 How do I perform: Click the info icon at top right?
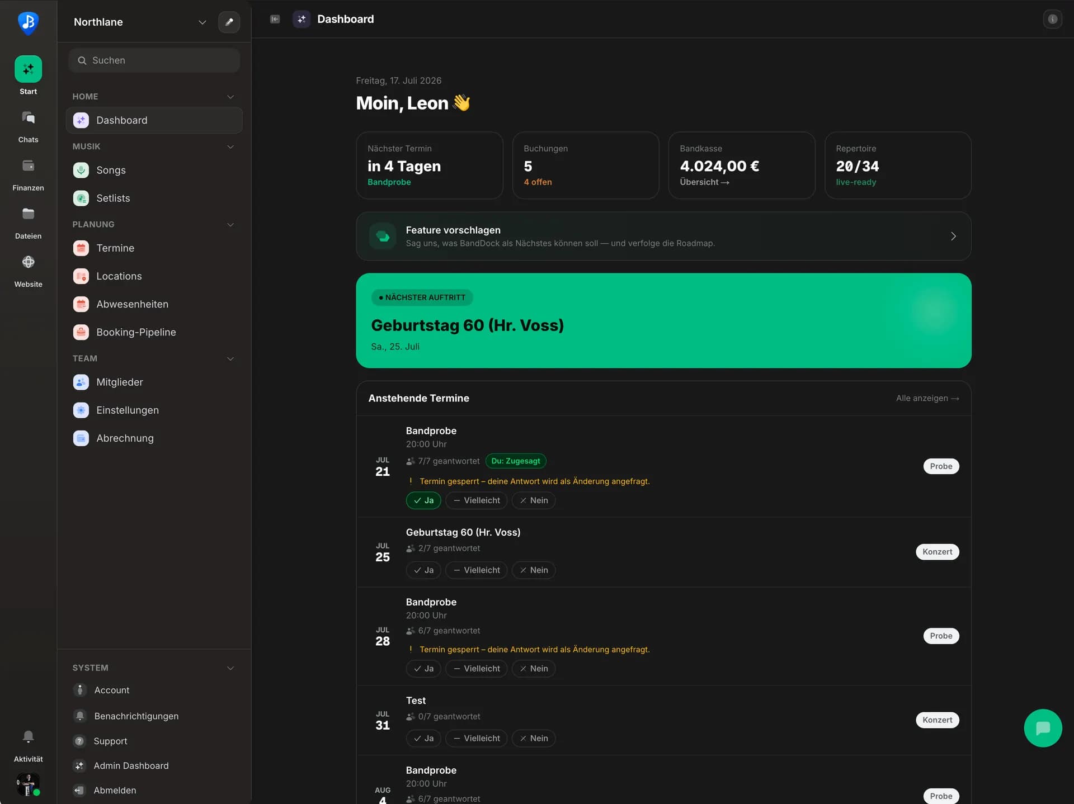coord(1052,19)
